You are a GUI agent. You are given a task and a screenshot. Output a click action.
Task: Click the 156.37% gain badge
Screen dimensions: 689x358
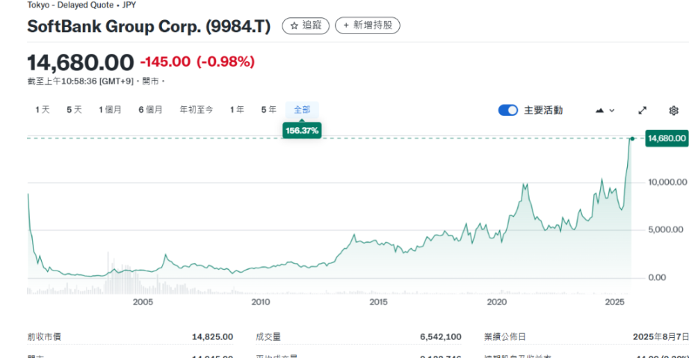pyautogui.click(x=302, y=131)
